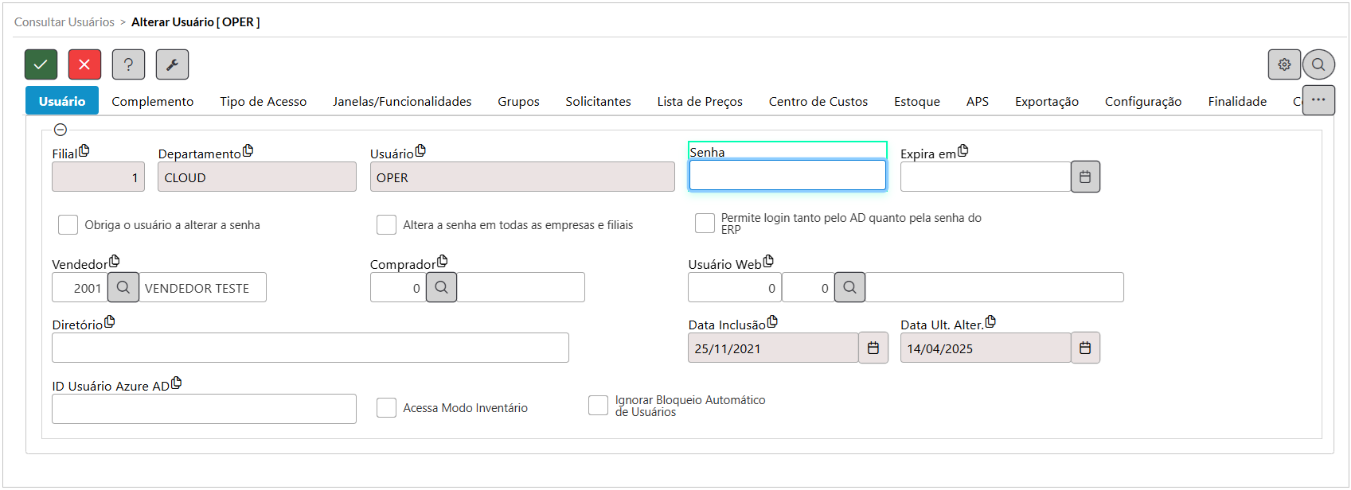Toggle the 'Acessa Modo Inventário' checkbox
The image size is (1351, 490).
pyautogui.click(x=386, y=408)
